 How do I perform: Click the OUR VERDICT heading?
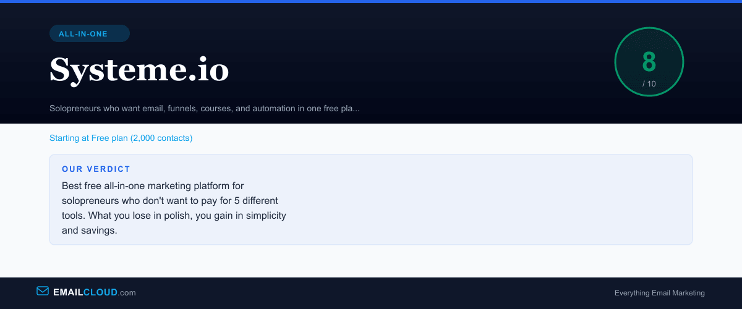(x=96, y=169)
